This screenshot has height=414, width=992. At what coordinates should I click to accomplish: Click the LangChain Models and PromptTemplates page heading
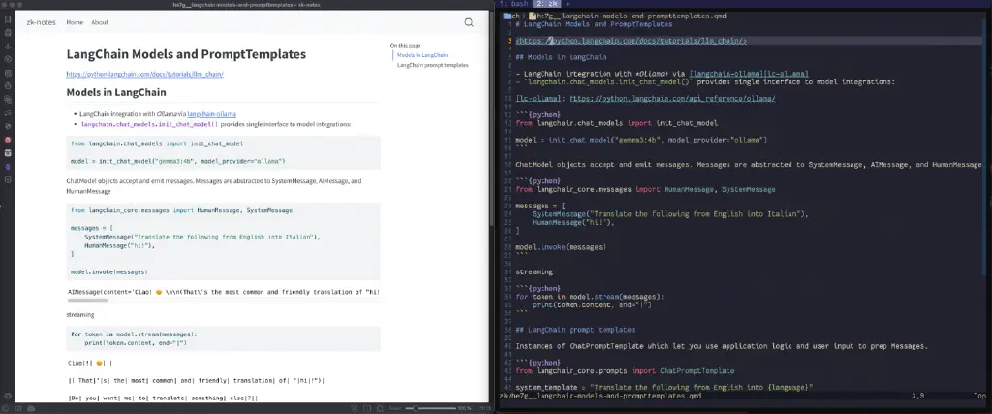[x=186, y=54]
